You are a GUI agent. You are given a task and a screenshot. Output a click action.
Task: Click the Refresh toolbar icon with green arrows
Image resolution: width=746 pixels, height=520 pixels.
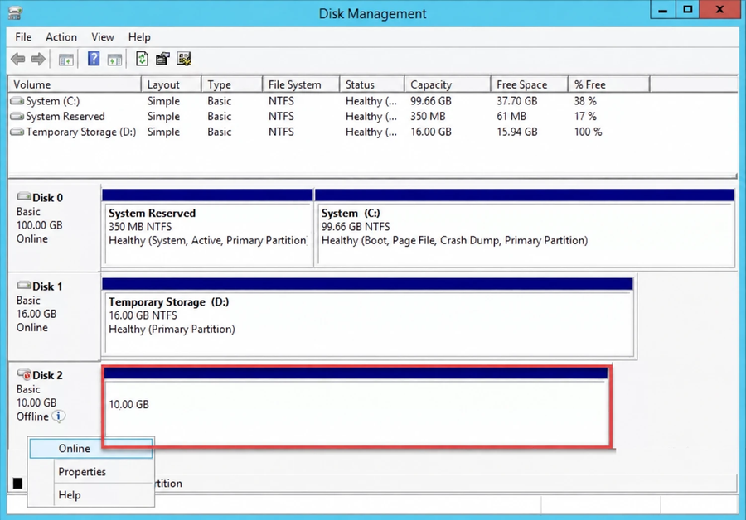pos(142,59)
